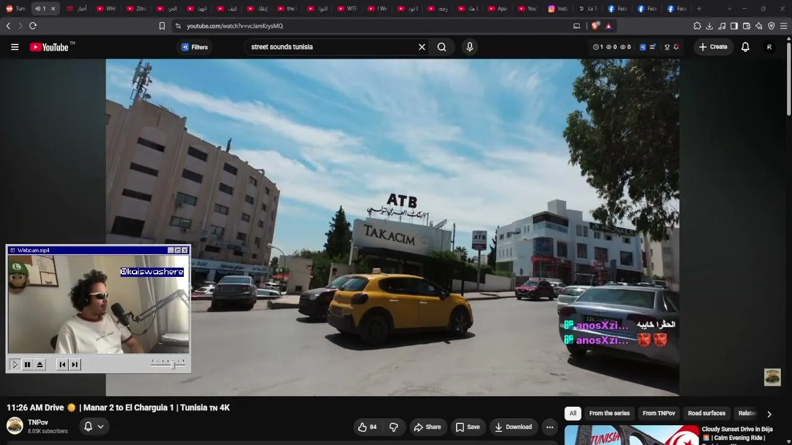This screenshot has width=792, height=445.
Task: Clear the search box text
Action: (422, 47)
